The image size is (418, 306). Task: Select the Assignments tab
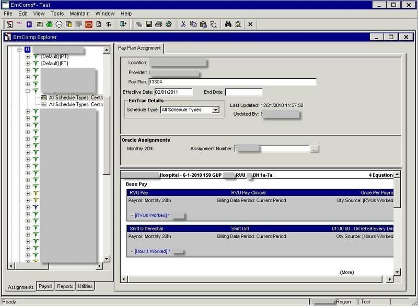point(21,287)
